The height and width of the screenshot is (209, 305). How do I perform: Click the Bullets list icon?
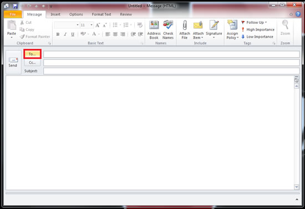115,25
